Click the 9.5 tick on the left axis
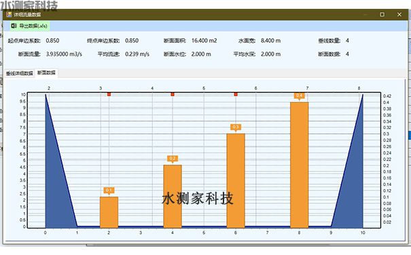411x255 pixels. 23,101
